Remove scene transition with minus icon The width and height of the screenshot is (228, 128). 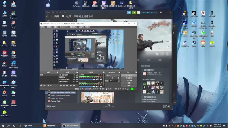(x=115, y=78)
